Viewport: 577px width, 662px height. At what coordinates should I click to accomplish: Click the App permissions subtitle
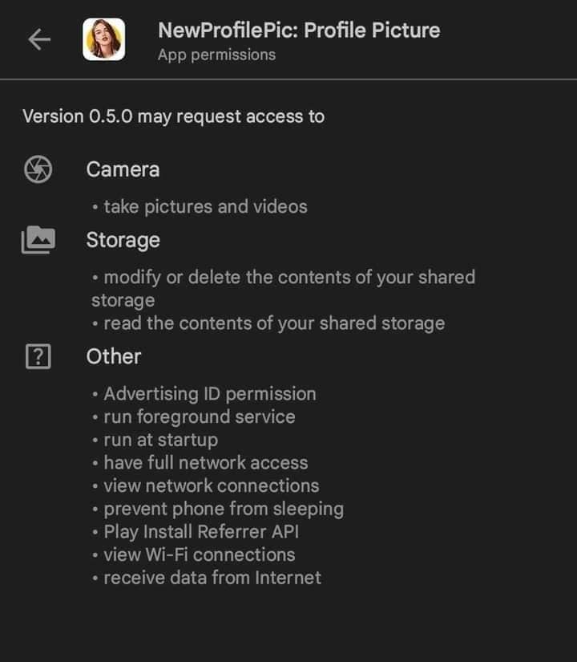click(216, 55)
